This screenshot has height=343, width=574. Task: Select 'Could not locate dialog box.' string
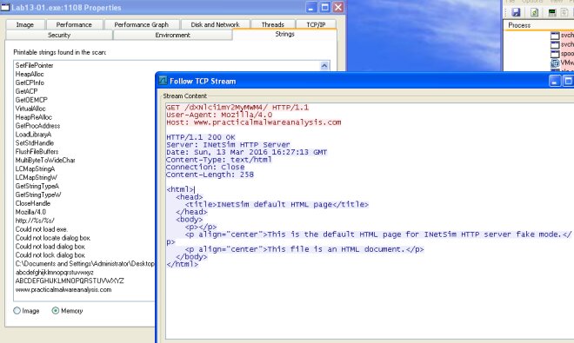click(x=53, y=238)
